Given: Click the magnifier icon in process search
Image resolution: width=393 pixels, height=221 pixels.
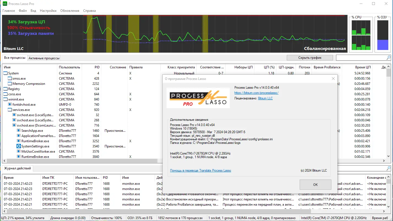Looking at the screenshot, I should (388, 58).
